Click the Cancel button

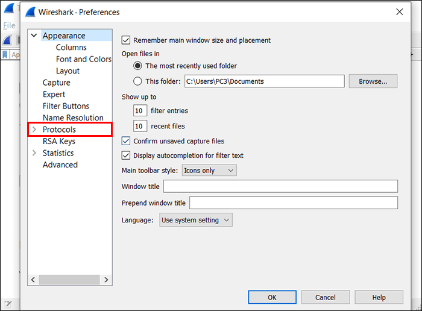click(326, 297)
